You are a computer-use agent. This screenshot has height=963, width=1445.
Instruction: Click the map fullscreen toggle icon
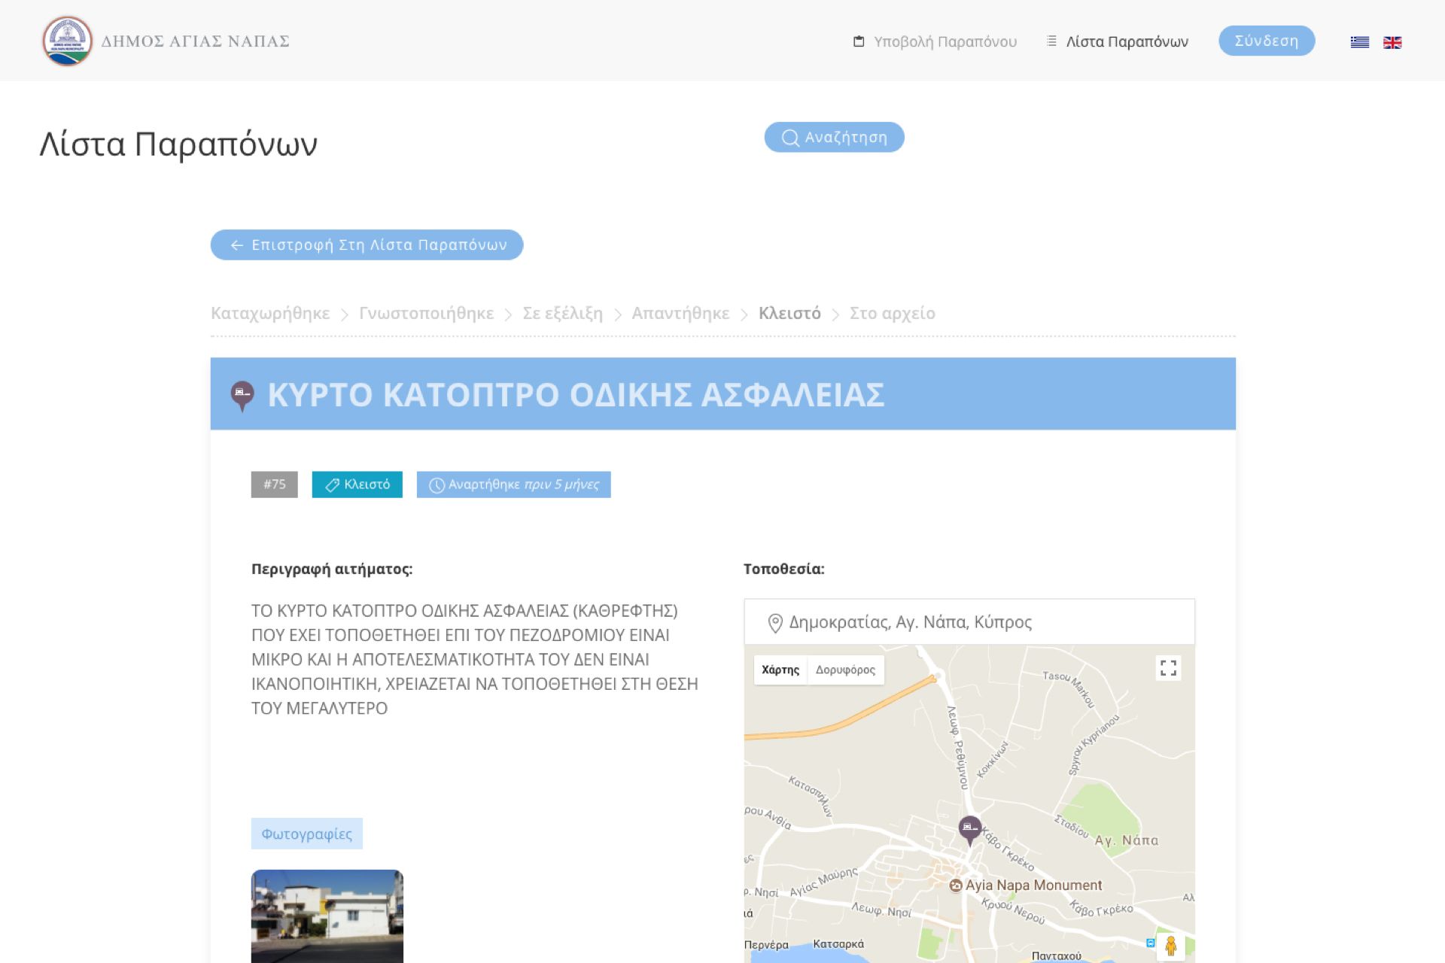click(1168, 668)
